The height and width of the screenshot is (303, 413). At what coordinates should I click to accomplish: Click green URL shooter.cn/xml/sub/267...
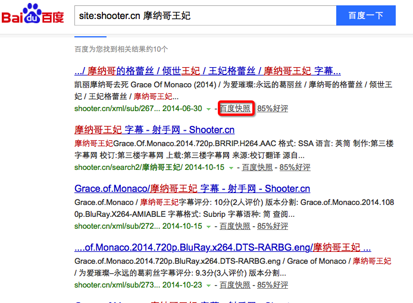pyautogui.click(x=117, y=108)
